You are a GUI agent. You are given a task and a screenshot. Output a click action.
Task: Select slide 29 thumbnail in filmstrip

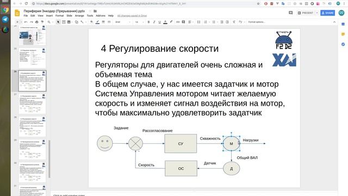coord(32,149)
